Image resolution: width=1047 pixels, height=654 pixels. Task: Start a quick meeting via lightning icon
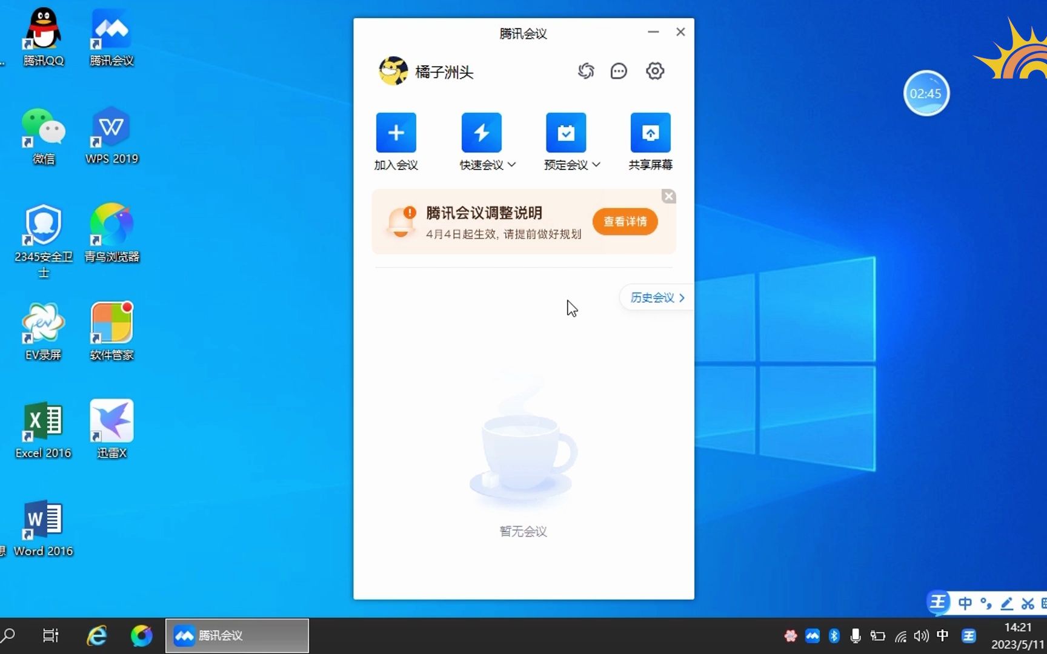tap(481, 132)
